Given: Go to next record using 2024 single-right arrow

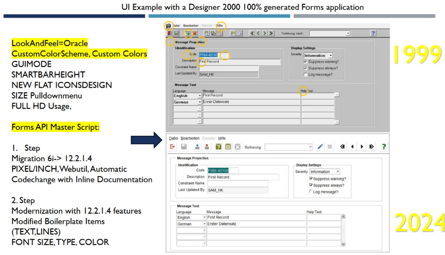Looking at the screenshot, I should (362, 147).
